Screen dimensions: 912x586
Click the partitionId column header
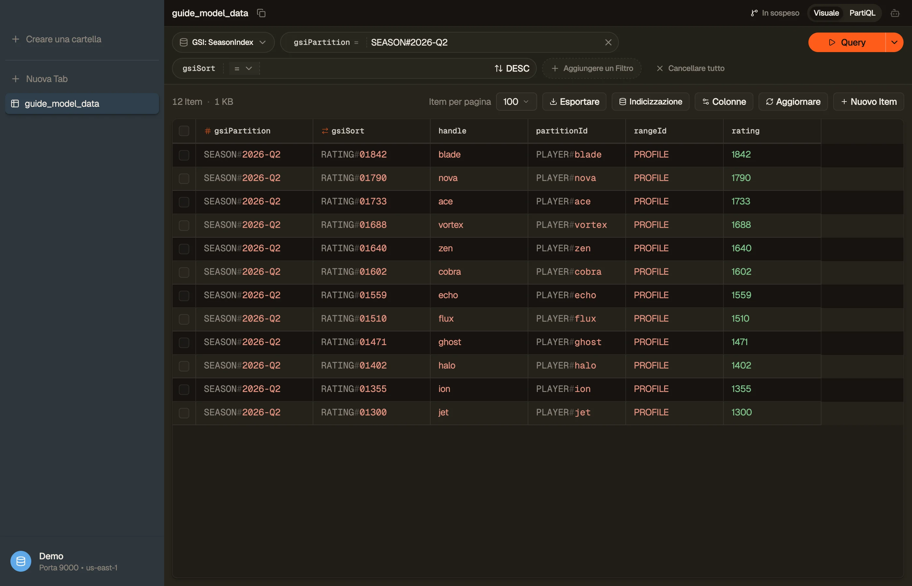pos(577,131)
